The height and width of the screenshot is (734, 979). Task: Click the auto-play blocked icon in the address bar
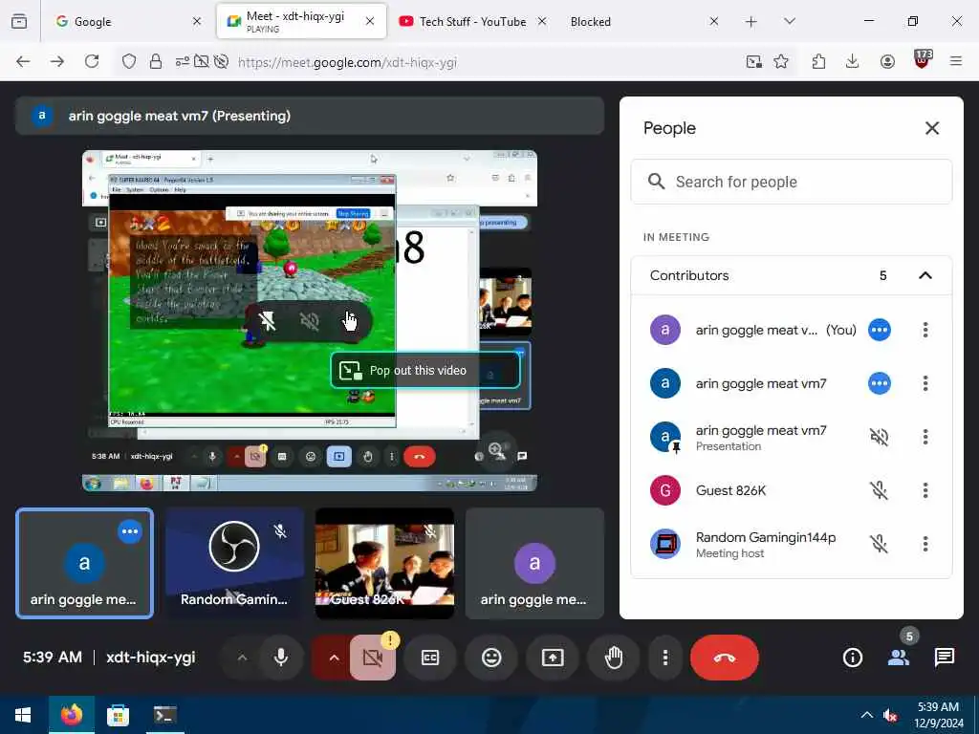(221, 61)
